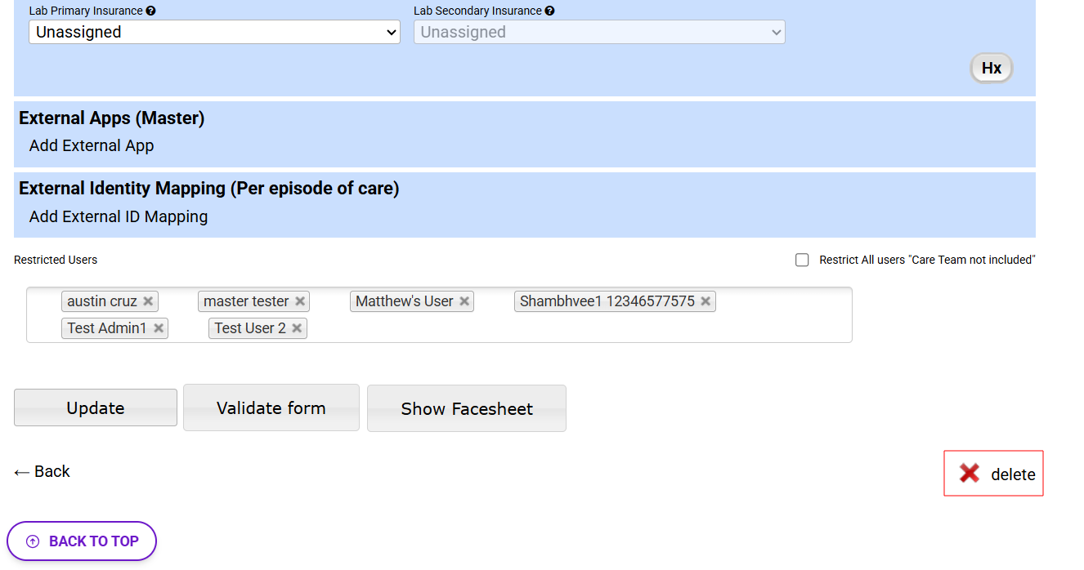This screenshot has height=570, width=1084.
Task: Remove austin cruz from restricted users
Action: tap(148, 301)
